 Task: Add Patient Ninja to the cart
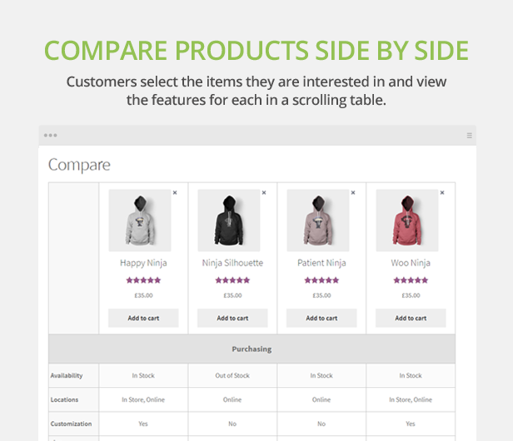(321, 318)
